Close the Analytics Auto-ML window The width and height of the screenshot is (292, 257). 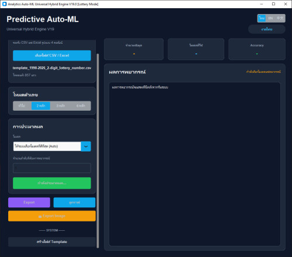286,4
